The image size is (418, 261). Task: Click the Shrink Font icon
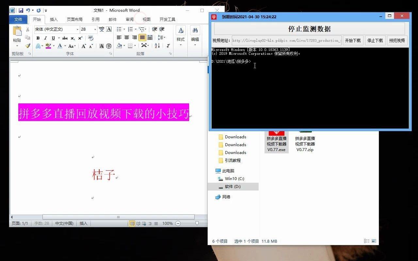(x=91, y=46)
